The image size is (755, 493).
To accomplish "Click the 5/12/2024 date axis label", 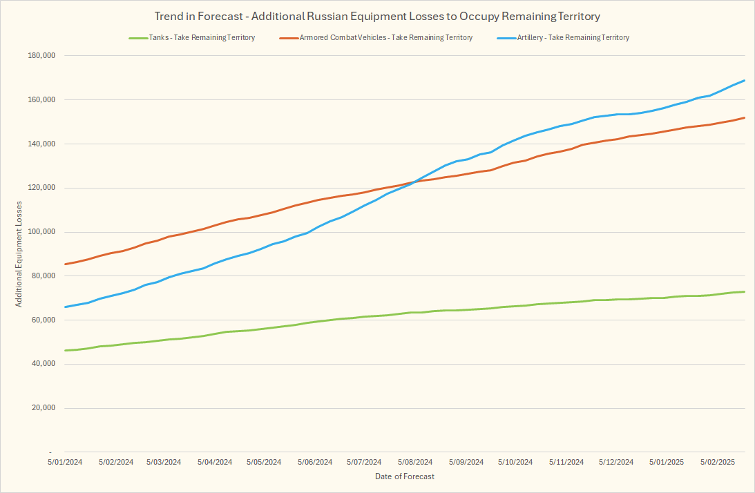I will point(616,462).
